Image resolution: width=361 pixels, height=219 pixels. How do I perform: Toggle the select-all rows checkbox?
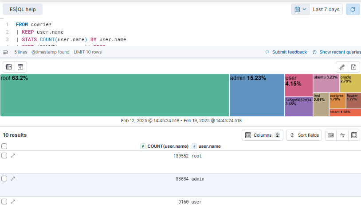pyautogui.click(x=4, y=146)
